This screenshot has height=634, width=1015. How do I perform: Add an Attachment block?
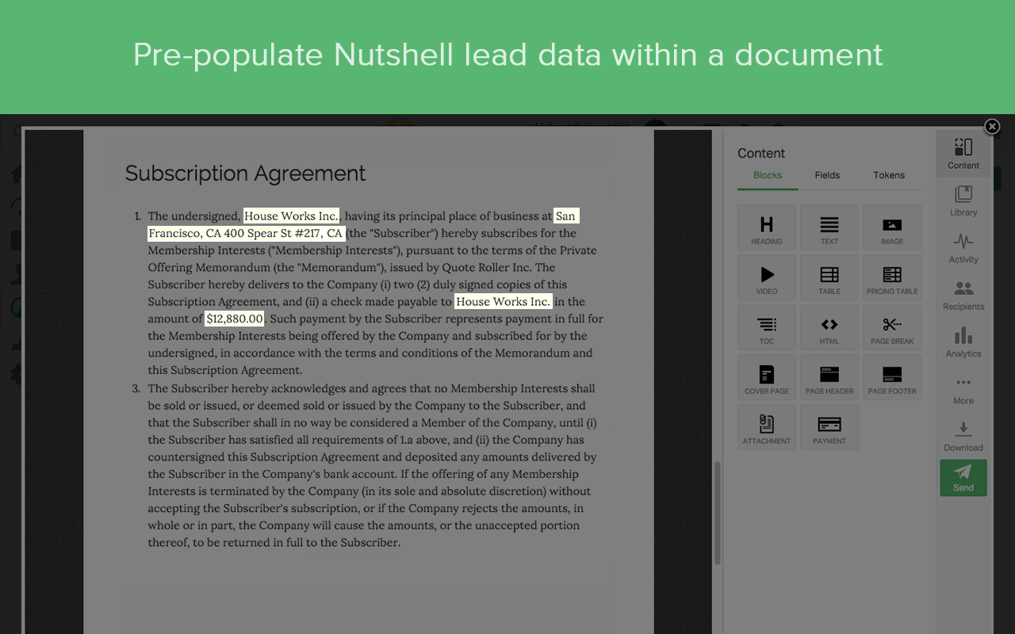click(x=766, y=427)
